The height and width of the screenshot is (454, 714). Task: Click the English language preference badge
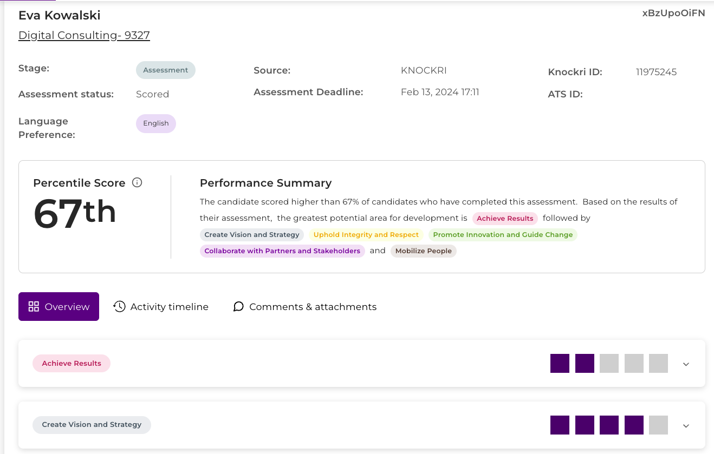coord(155,123)
